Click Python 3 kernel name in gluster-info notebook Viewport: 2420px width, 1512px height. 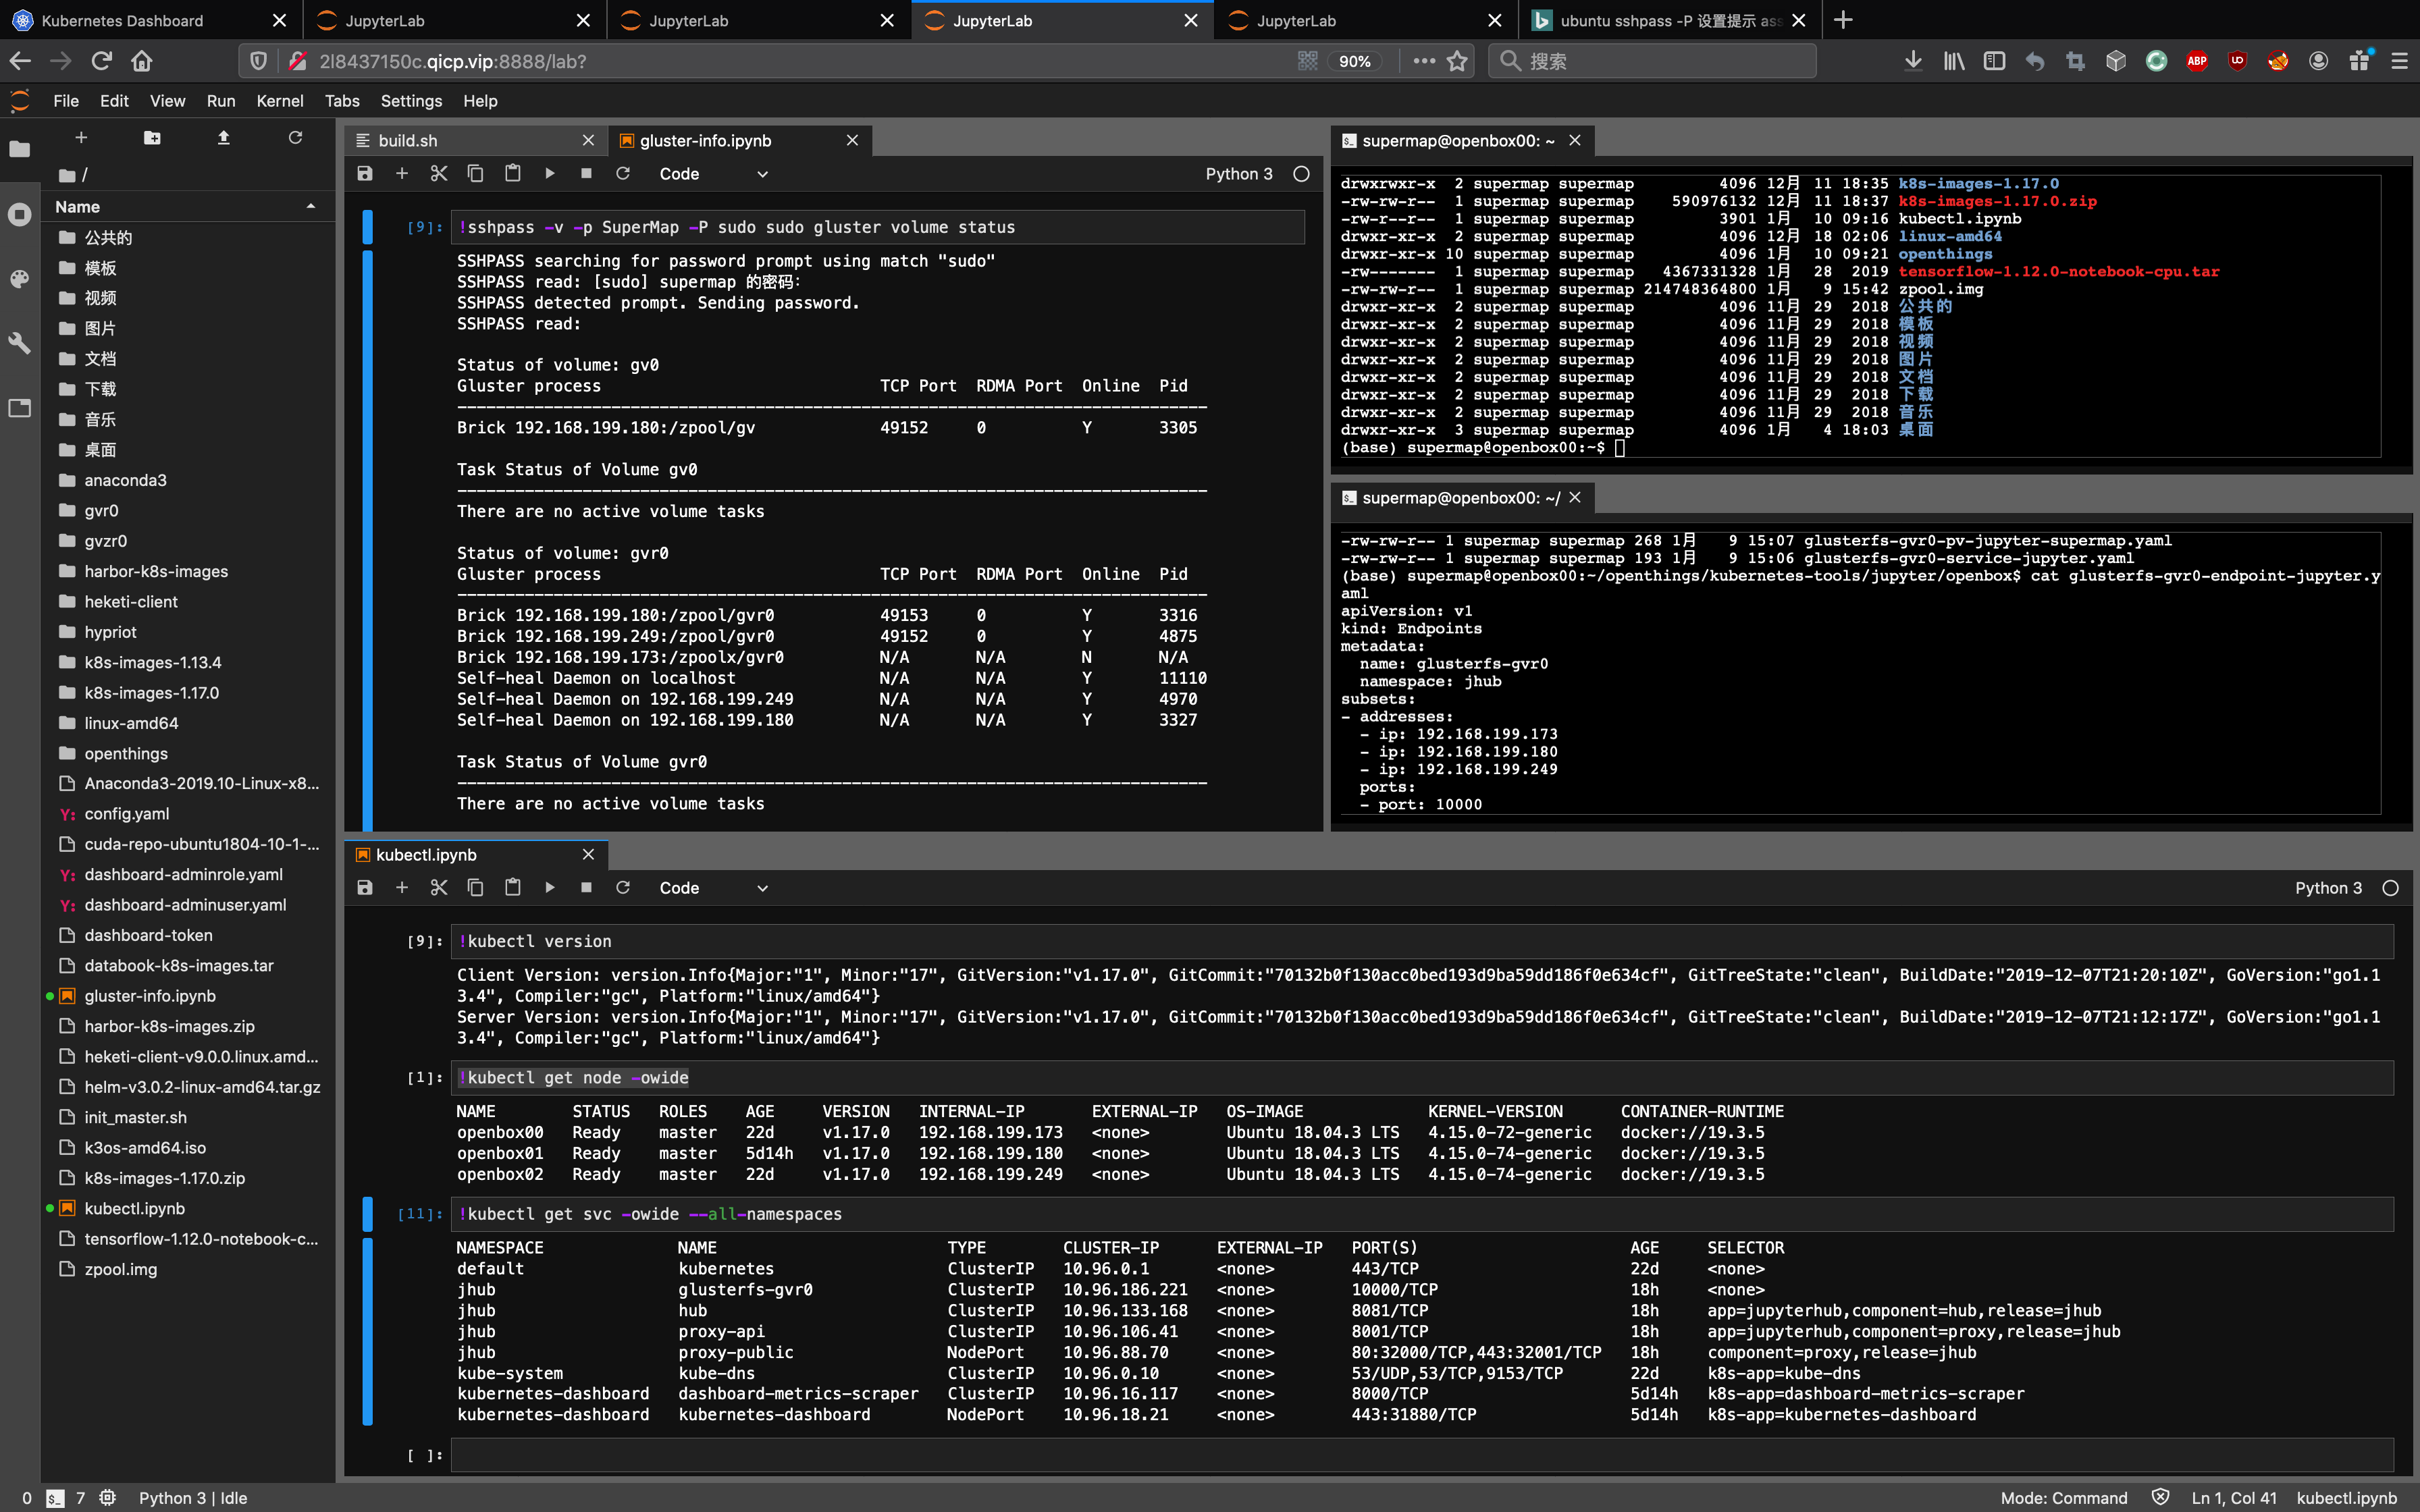[x=1239, y=174]
